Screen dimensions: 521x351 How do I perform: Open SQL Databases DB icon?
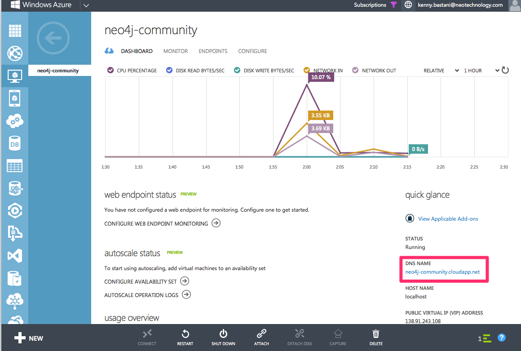pos(15,144)
